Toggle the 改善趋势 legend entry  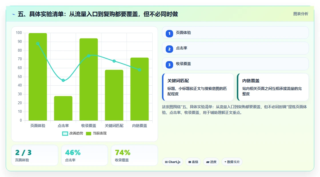point(73,133)
